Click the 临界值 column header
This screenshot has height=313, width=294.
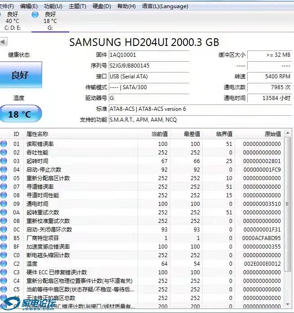click(x=218, y=134)
